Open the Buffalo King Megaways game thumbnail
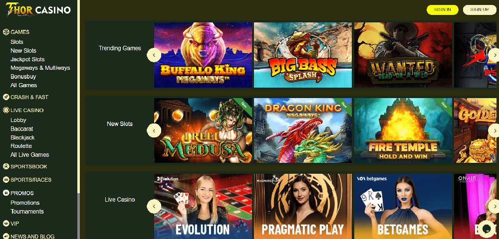 pos(203,55)
